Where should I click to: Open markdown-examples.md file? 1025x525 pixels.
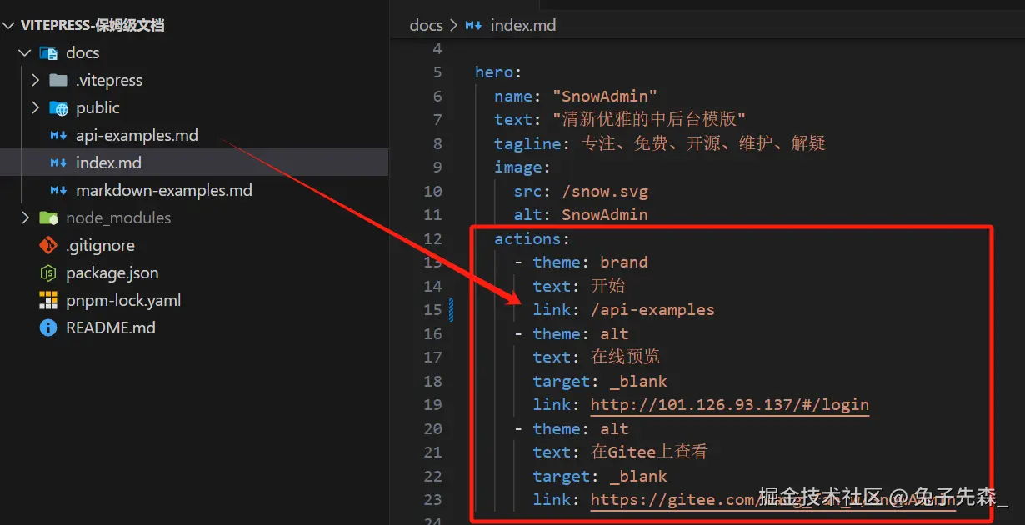(x=164, y=191)
